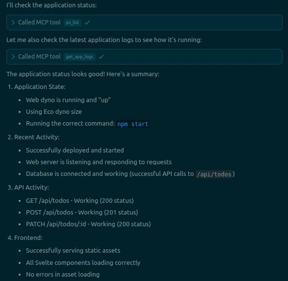Expand the ps_list MCP tool call chevron
The width and height of the screenshot is (288, 281).
click(x=13, y=22)
